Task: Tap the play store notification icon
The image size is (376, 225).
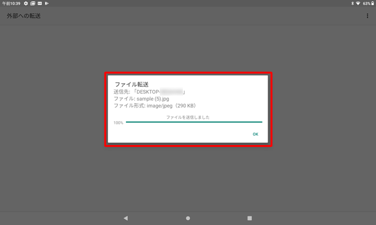Action: [47, 3]
